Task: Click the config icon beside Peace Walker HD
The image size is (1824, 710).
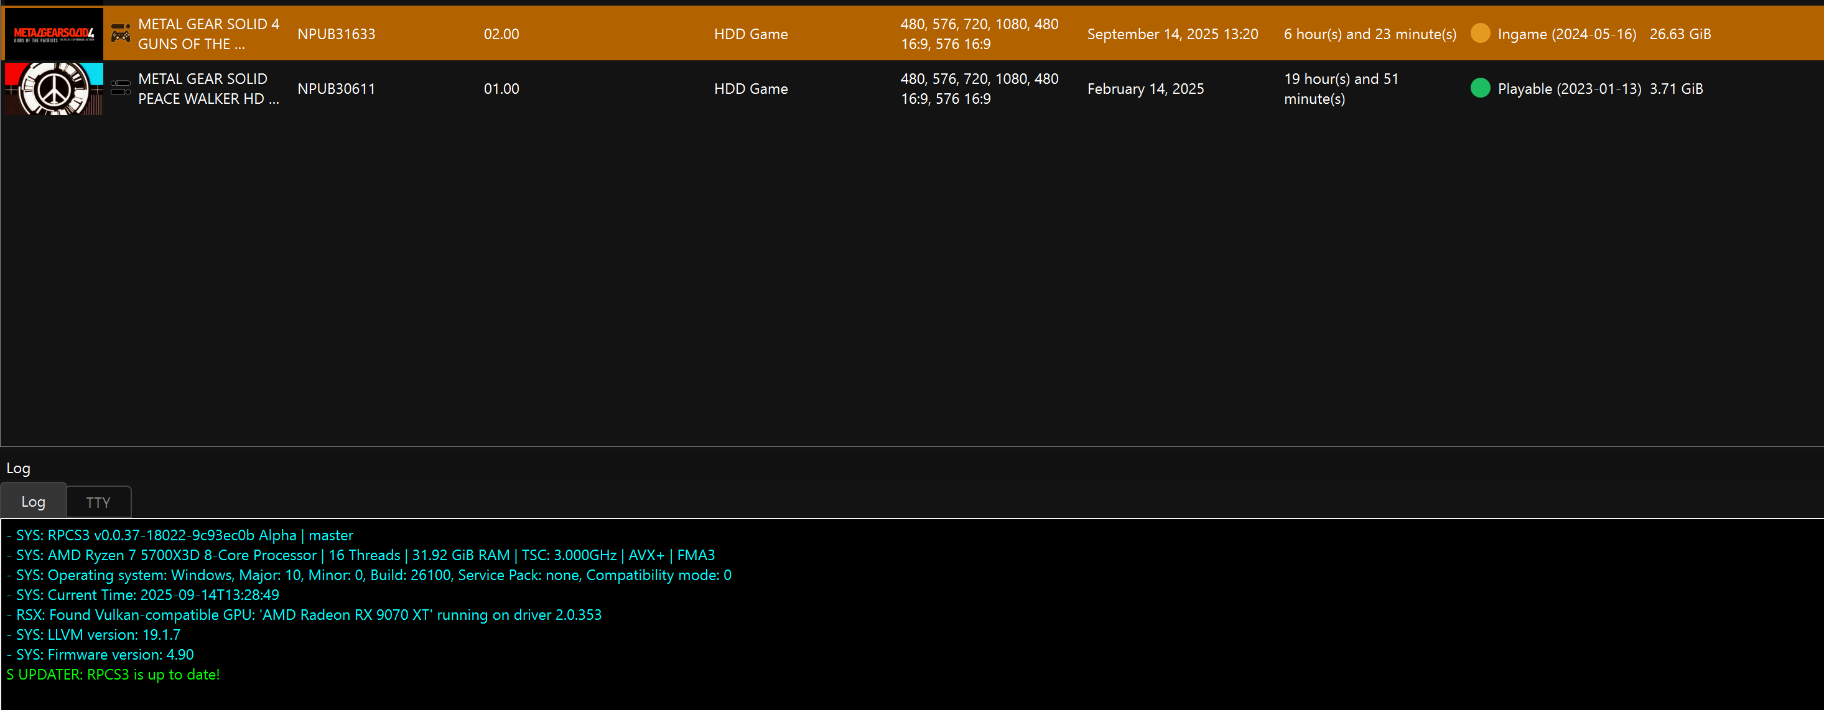Action: point(121,88)
